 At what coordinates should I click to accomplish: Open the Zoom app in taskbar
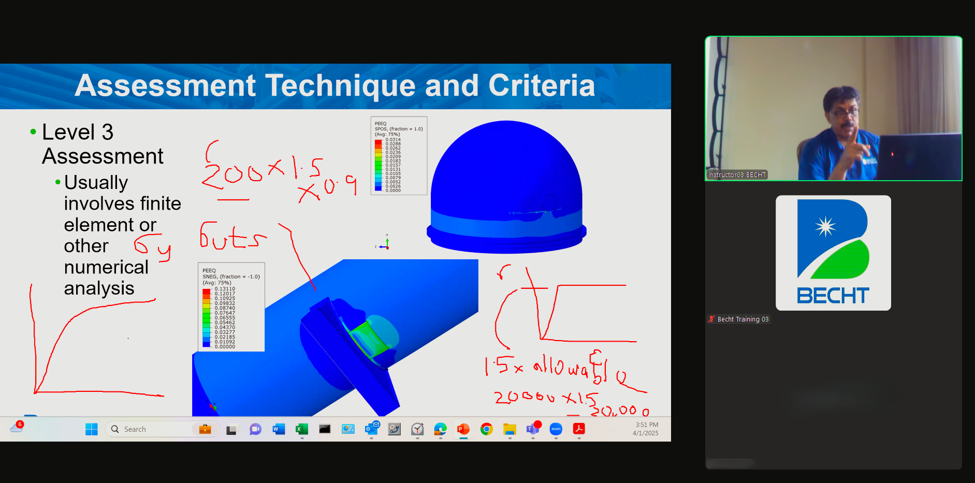pos(556,429)
